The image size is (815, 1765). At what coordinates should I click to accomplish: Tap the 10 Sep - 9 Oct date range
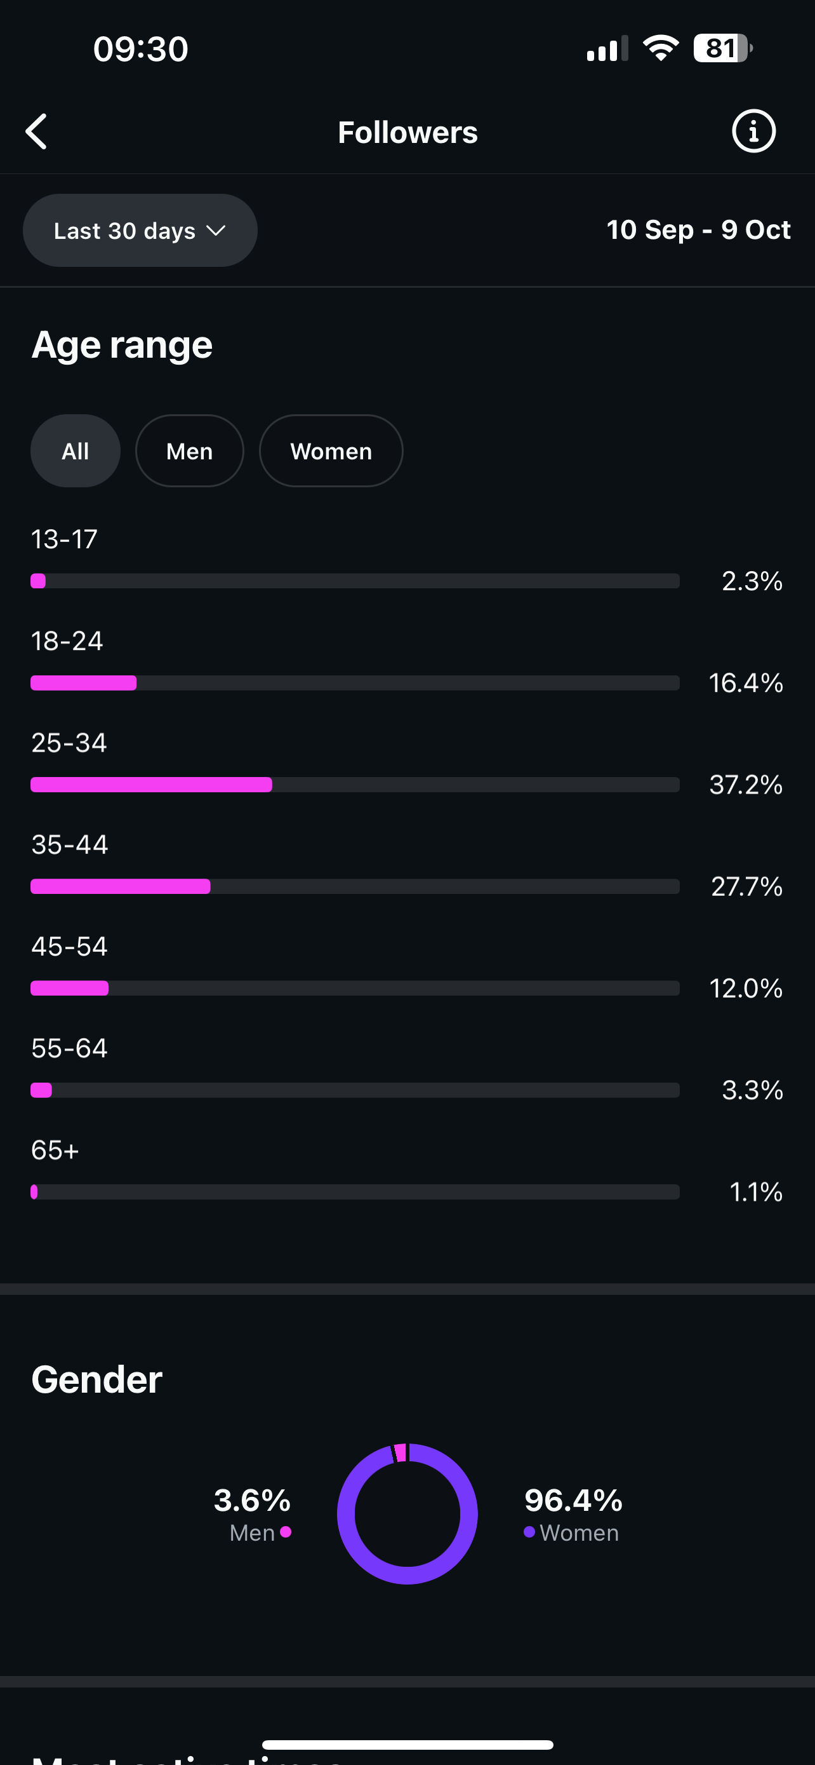coord(698,230)
